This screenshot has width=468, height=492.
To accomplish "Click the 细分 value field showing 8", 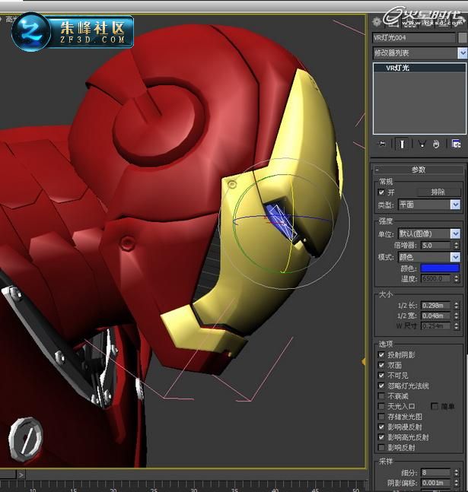I will [436, 472].
